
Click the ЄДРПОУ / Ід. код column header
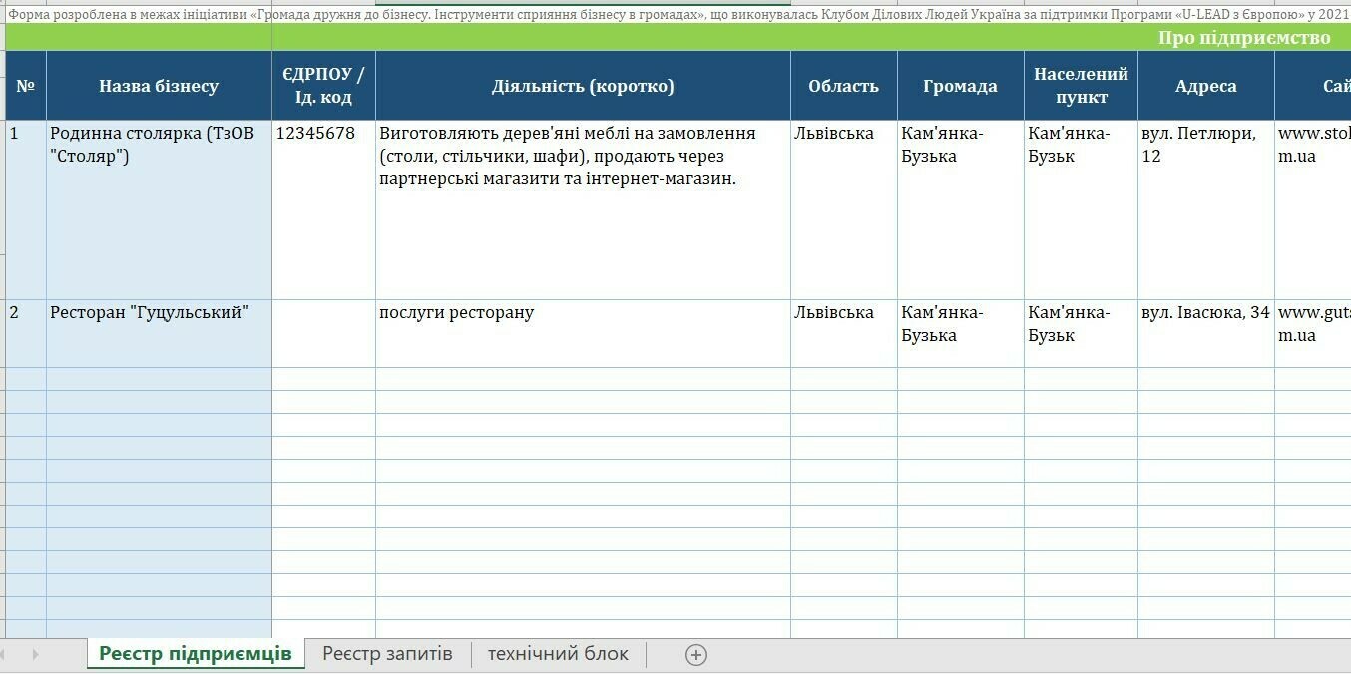tap(323, 86)
